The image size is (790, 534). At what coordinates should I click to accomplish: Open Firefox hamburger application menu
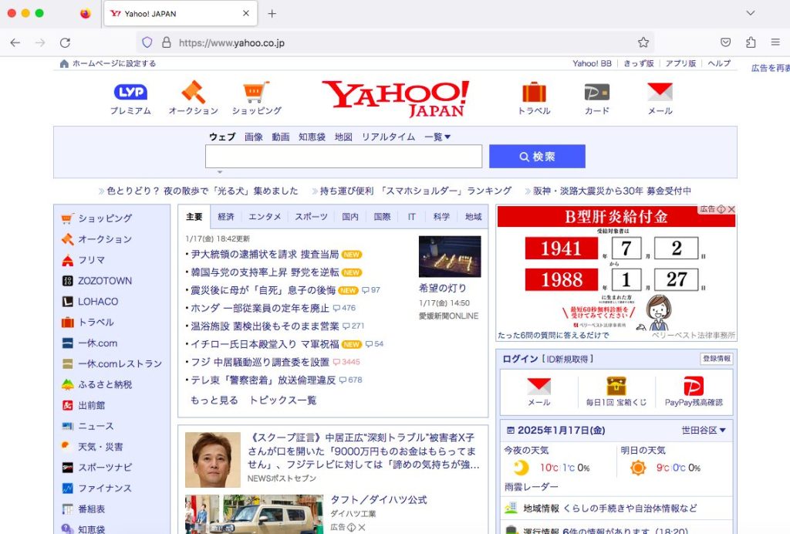click(775, 42)
